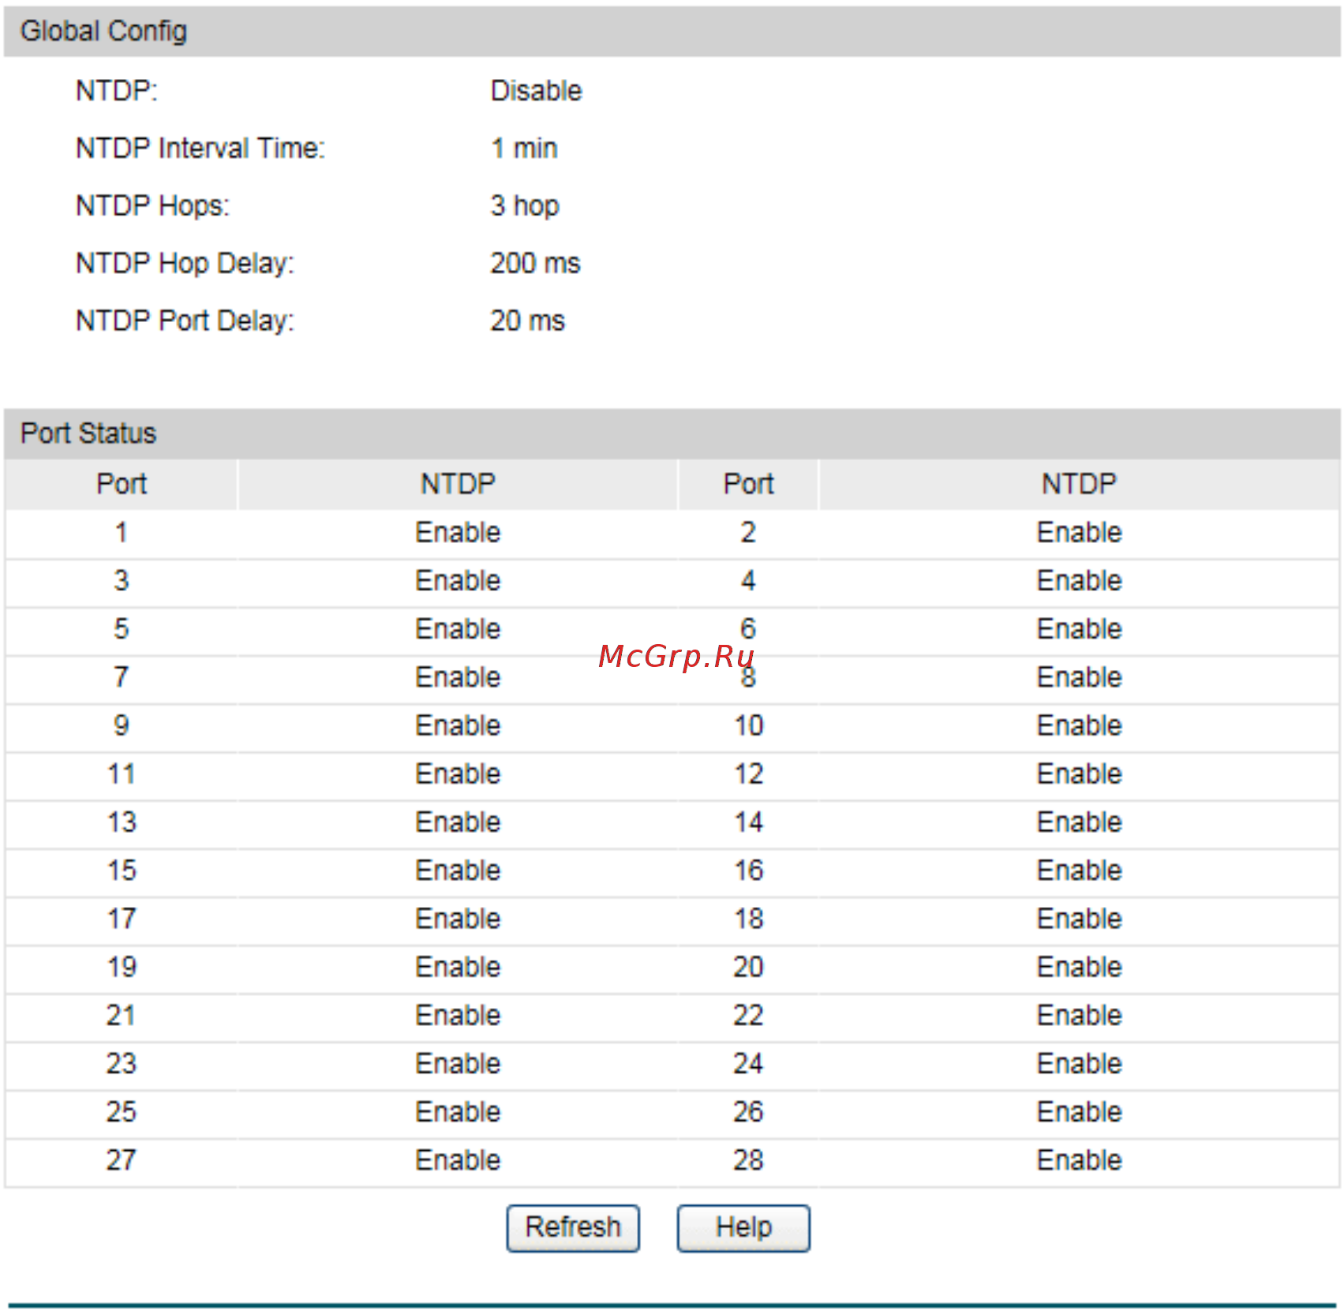The height and width of the screenshot is (1311, 1344).
Task: Click the Enable status for port 1
Action: (x=458, y=533)
